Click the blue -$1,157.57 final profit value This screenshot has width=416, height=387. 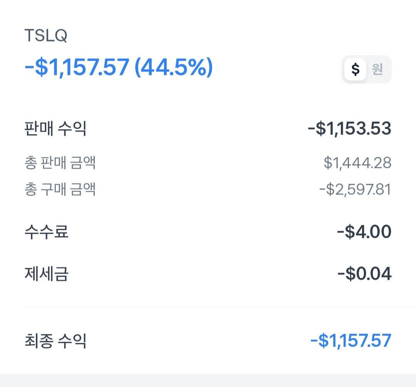point(351,340)
